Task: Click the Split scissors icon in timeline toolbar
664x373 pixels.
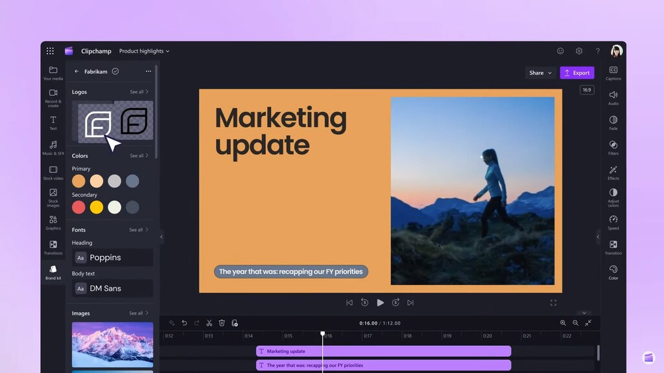Action: coord(209,322)
